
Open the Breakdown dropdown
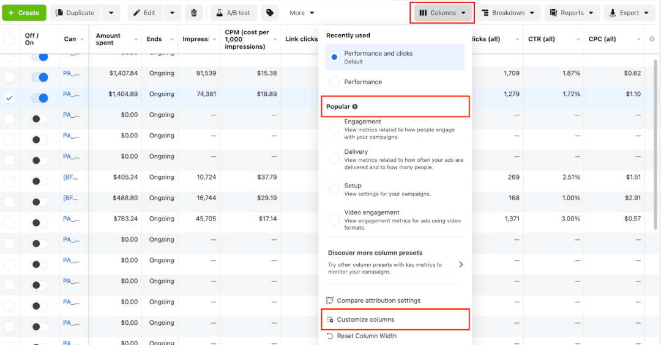point(508,13)
